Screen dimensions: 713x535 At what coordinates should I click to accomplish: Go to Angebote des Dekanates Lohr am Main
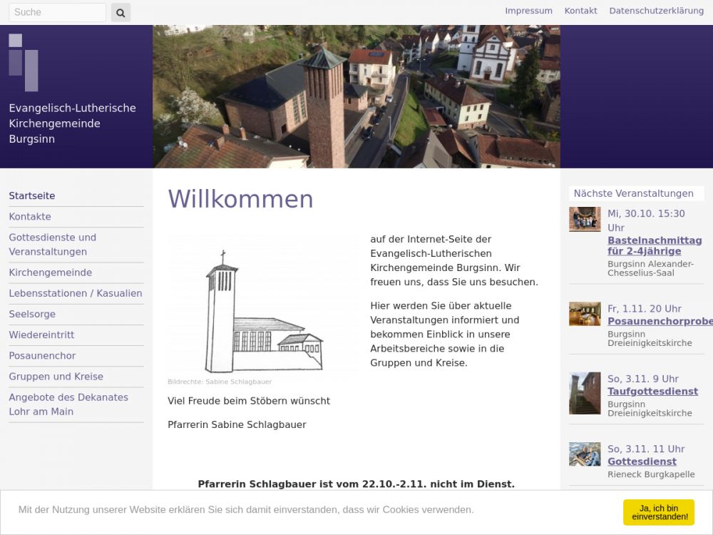click(68, 404)
